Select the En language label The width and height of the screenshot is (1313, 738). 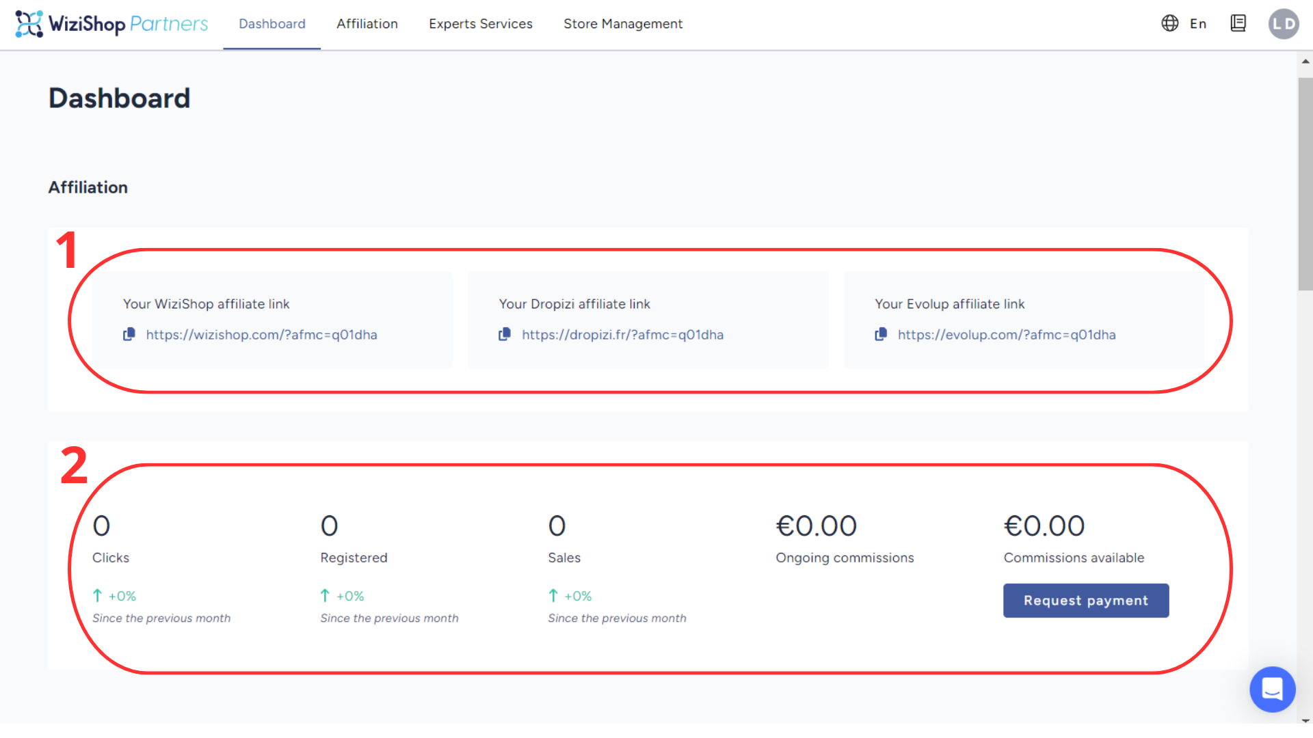(x=1198, y=24)
